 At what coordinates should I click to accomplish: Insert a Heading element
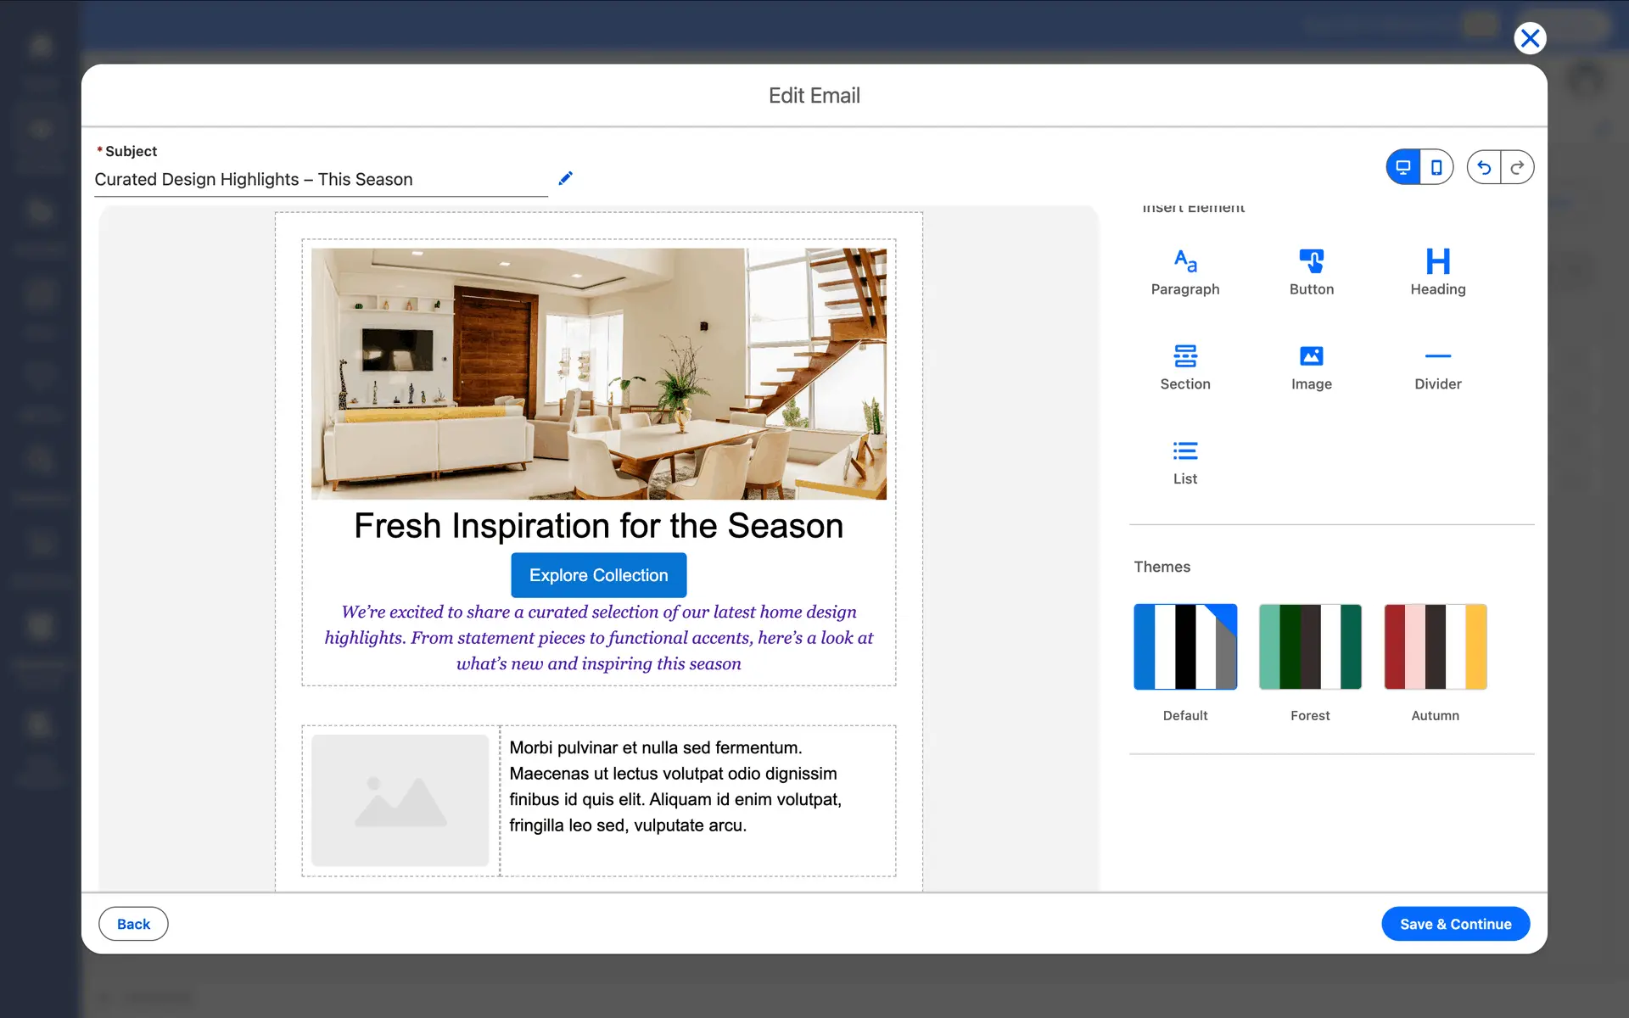coord(1437,271)
